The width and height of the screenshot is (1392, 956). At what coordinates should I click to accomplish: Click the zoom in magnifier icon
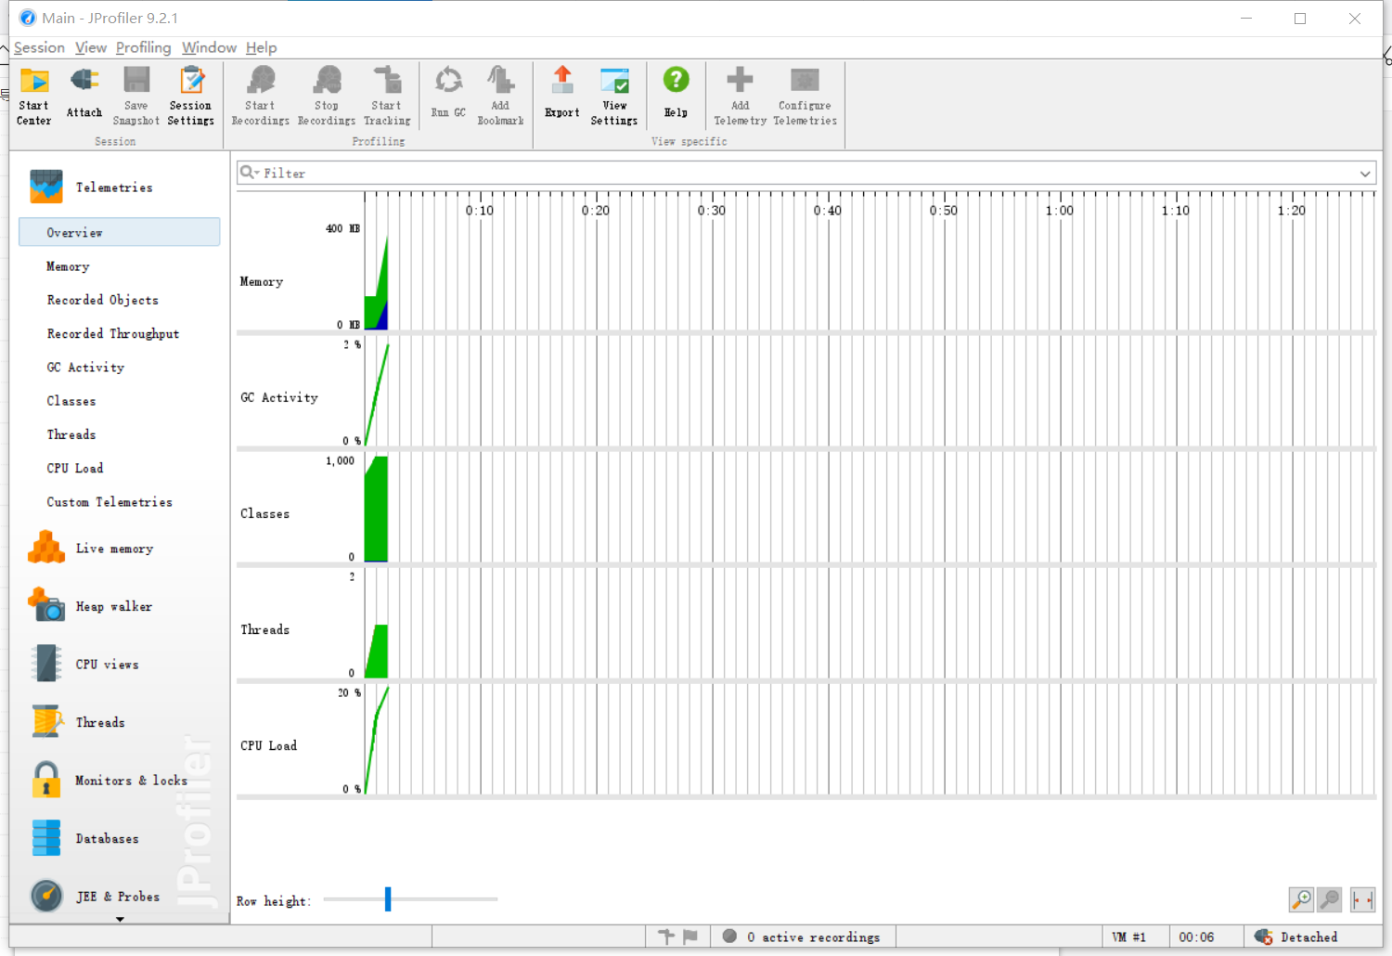coord(1301,899)
